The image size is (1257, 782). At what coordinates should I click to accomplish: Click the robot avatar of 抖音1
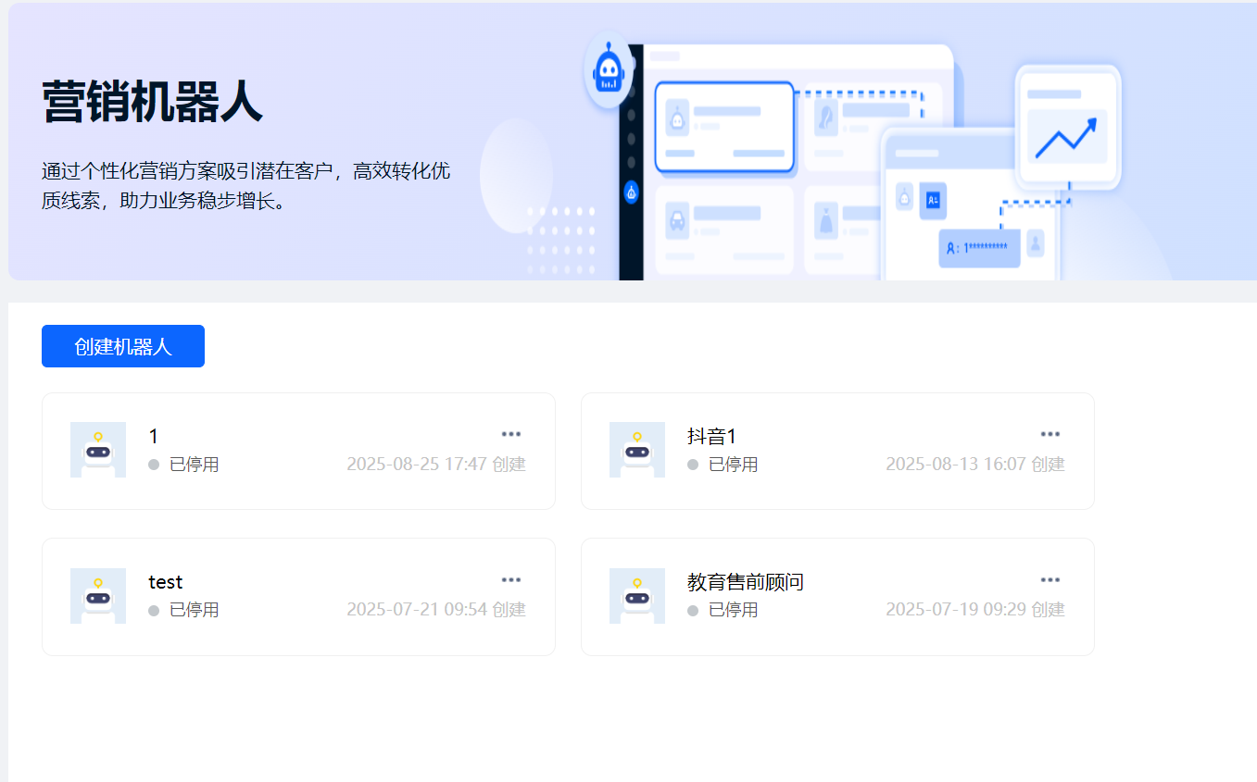pos(637,450)
